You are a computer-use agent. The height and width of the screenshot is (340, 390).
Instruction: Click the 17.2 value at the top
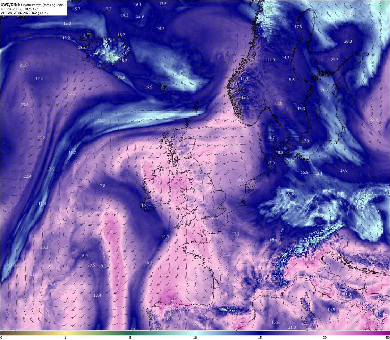point(108,9)
